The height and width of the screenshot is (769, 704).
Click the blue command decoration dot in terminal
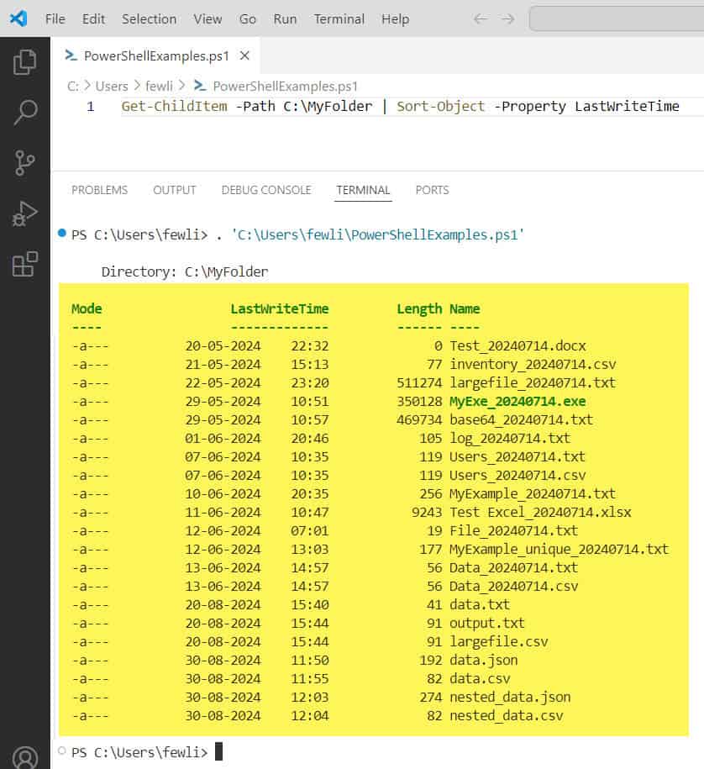[62, 233]
